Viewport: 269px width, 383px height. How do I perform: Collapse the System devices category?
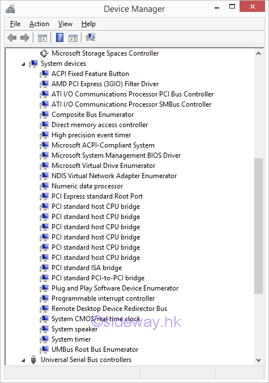(x=23, y=64)
